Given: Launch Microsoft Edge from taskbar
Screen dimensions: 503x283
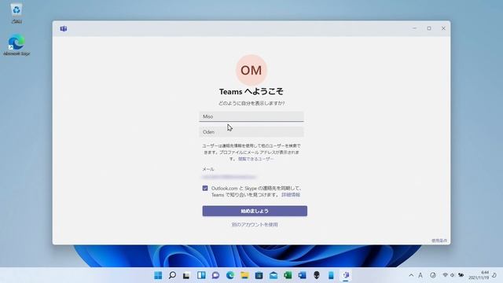Looking at the screenshot, I should pos(230,275).
